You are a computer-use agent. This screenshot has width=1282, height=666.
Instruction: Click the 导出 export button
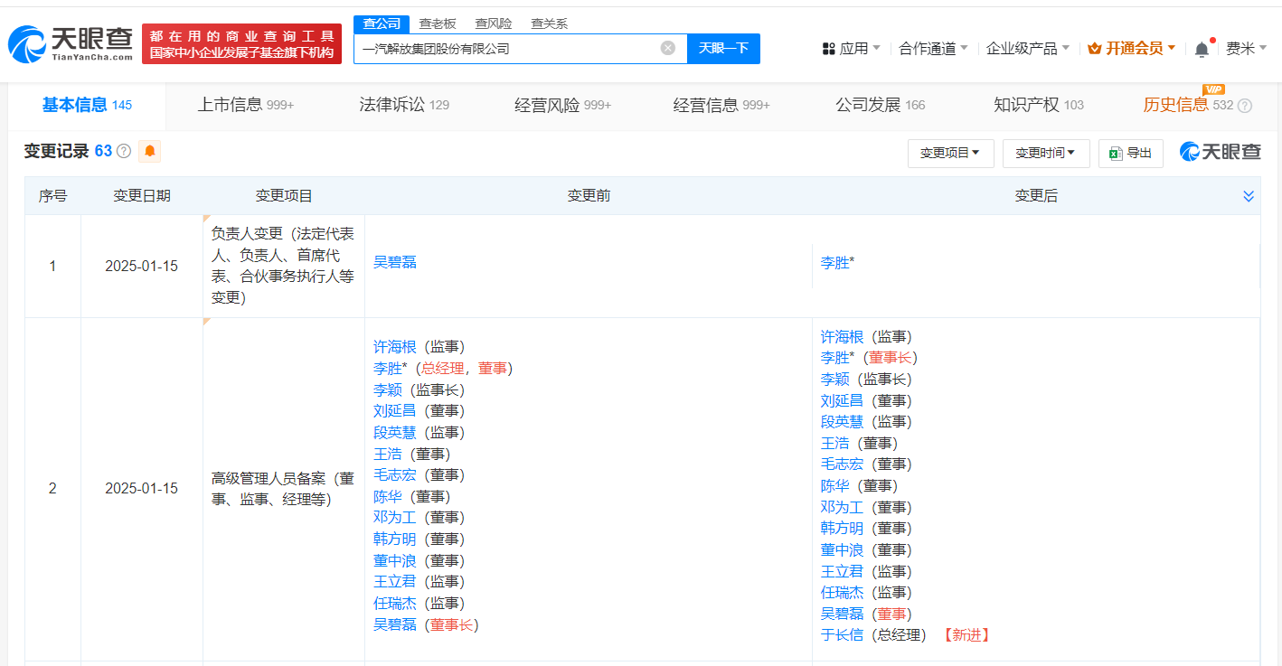(x=1131, y=154)
